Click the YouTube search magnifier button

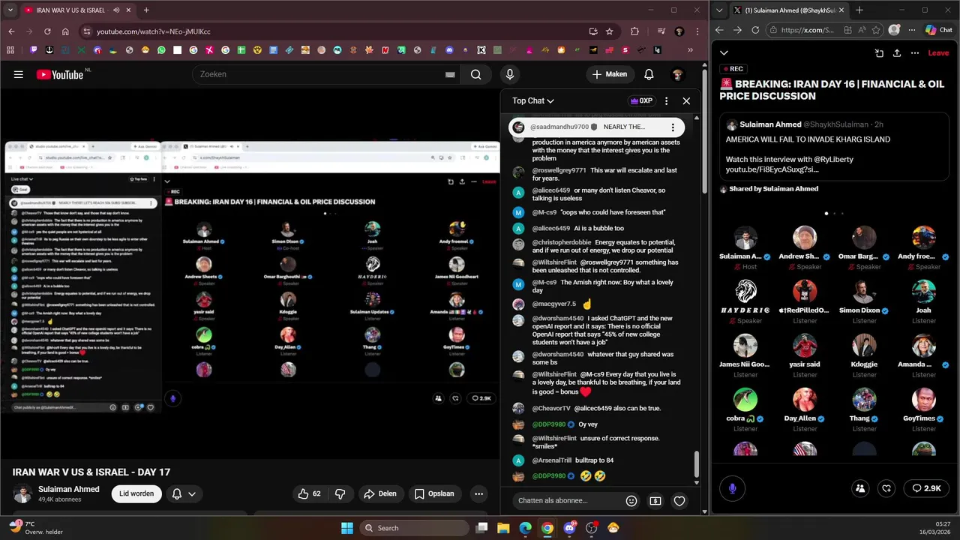[x=475, y=74]
